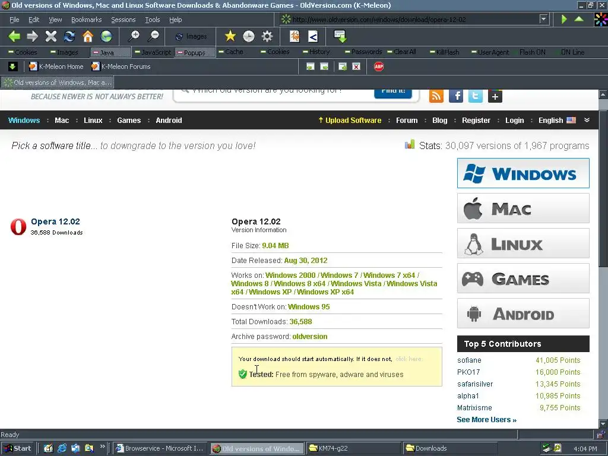Click the green up arrow beside URL bar
Image resolution: width=608 pixels, height=456 pixels.
(x=579, y=19)
